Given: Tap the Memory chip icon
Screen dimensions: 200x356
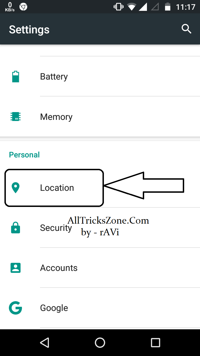Looking at the screenshot, I should (x=16, y=117).
